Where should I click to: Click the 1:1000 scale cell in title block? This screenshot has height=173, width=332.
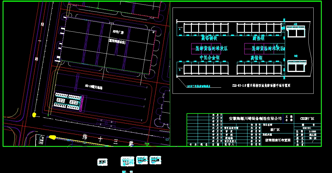click(313, 131)
